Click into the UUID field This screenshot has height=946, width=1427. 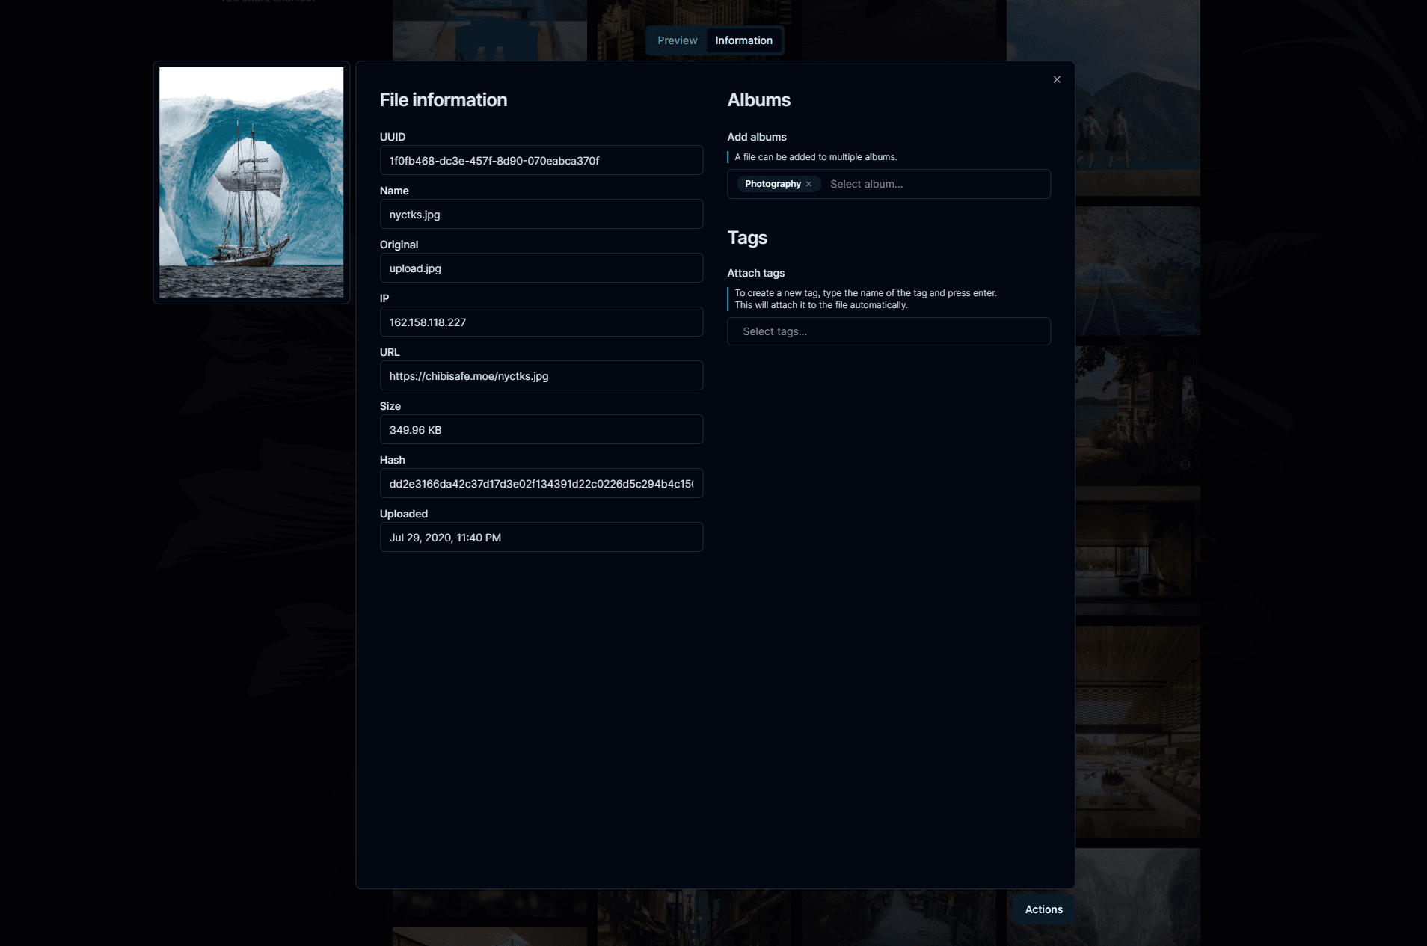pyautogui.click(x=541, y=161)
